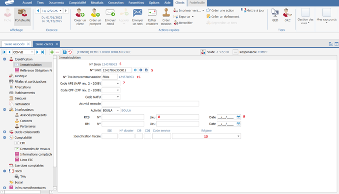Add new record with green plus
This screenshot has height=194, width=339.
click(x=52, y=52)
